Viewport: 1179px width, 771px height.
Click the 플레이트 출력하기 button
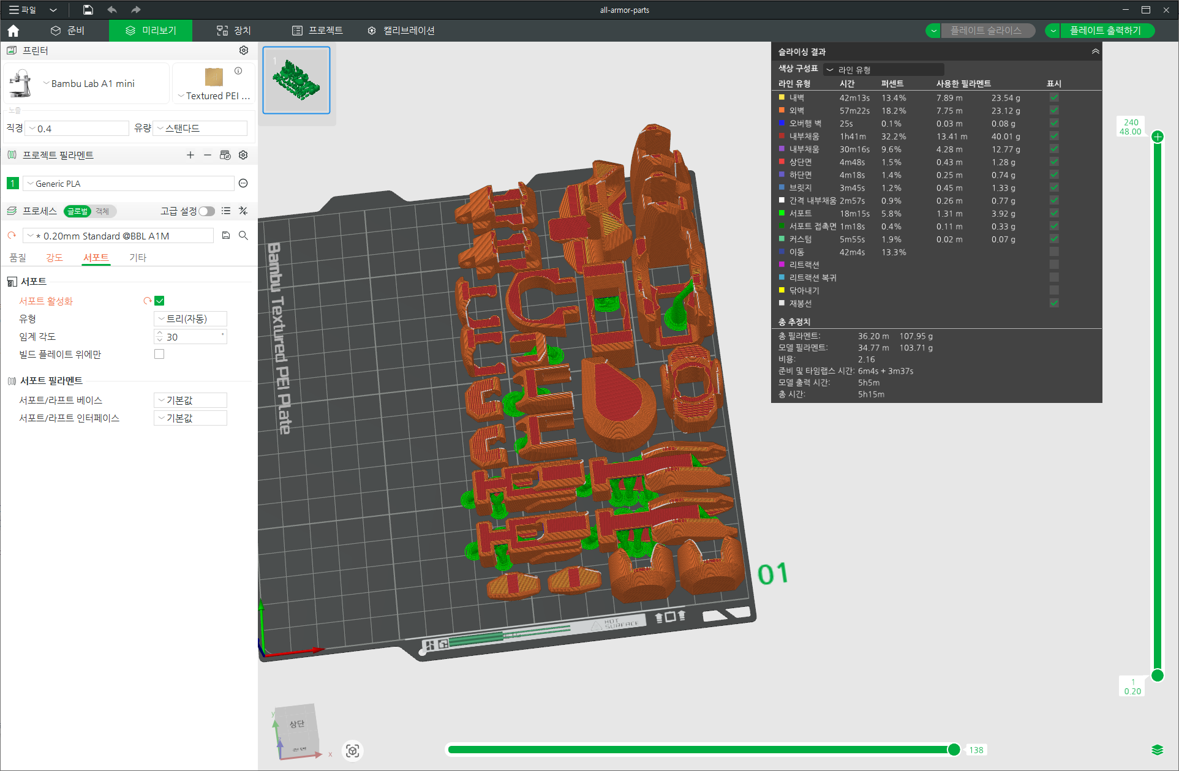(x=1105, y=31)
